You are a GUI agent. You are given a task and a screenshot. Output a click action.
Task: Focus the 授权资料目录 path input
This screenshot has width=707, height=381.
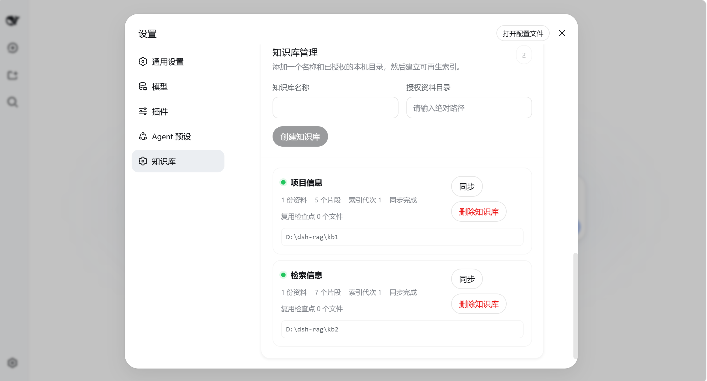tap(469, 108)
